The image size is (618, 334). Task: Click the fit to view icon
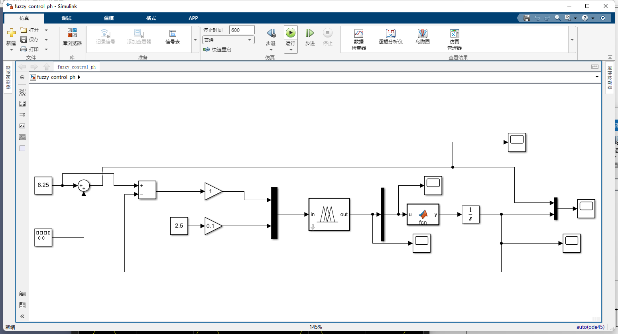pyautogui.click(x=22, y=104)
